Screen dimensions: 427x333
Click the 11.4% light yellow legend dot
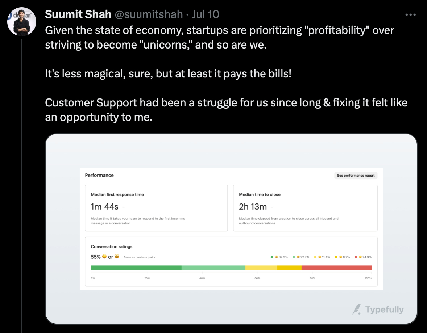315,257
